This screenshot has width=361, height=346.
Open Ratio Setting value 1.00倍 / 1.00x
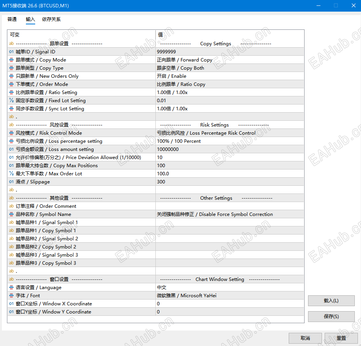(x=230, y=92)
